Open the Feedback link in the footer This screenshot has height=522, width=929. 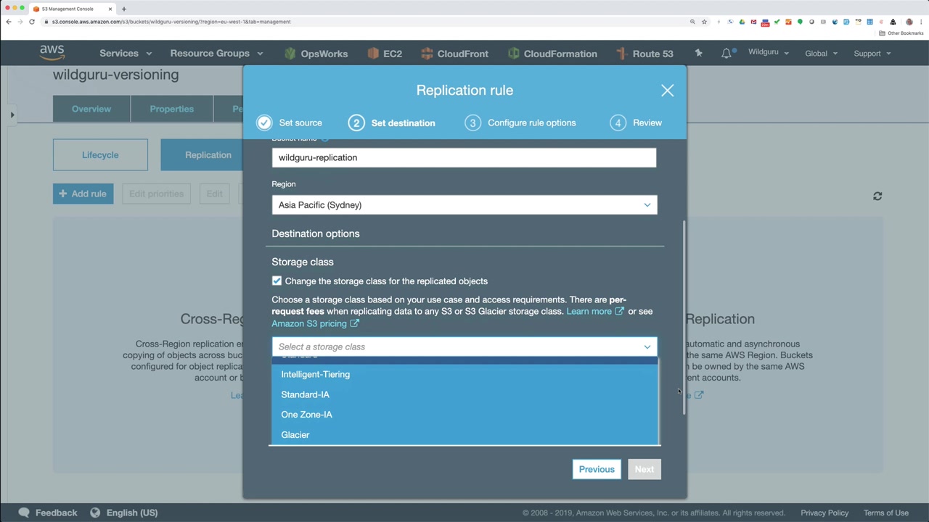[x=48, y=513]
